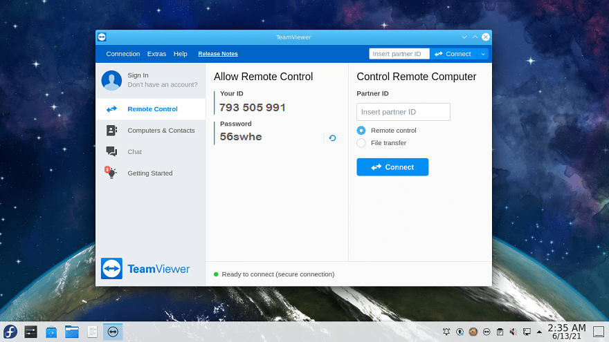Click the Allow Remote Control heading
The image size is (609, 342).
pos(263,77)
